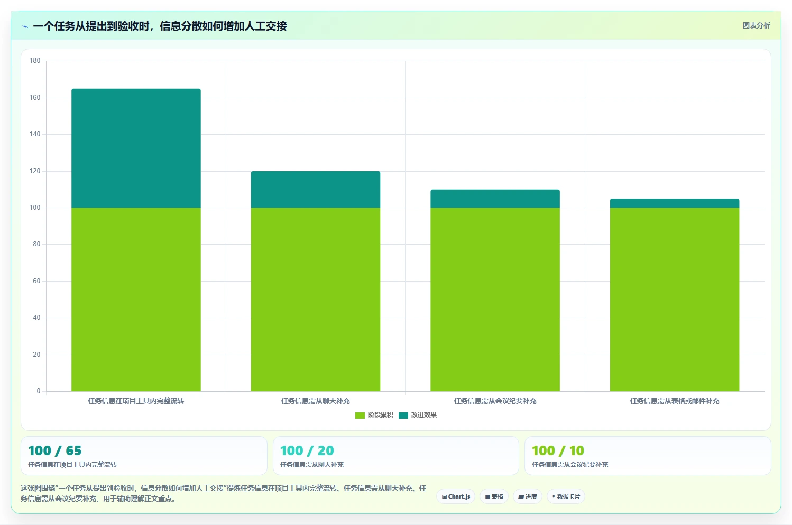Click the teal bar segment for 任务信息需从聊天补充
This screenshot has height=525, width=792.
click(316, 189)
